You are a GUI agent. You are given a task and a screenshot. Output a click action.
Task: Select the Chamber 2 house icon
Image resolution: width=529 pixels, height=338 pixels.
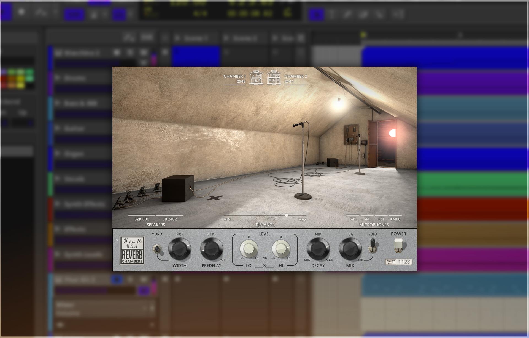tap(274, 77)
